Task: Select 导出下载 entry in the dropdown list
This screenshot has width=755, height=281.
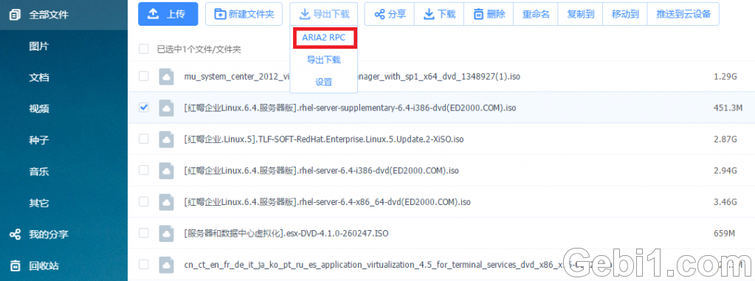Action: tap(323, 60)
